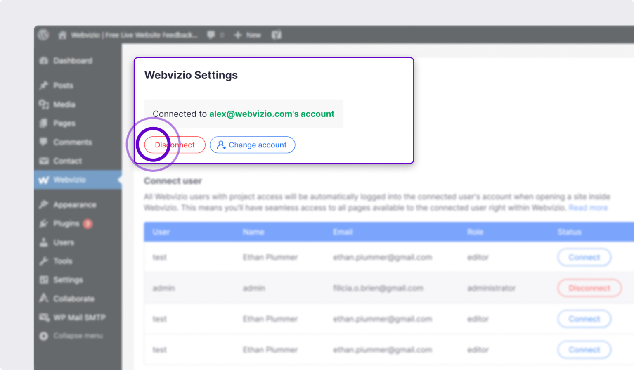Disconnect the admin user filicia.o.brien@gmail.com

pos(589,288)
